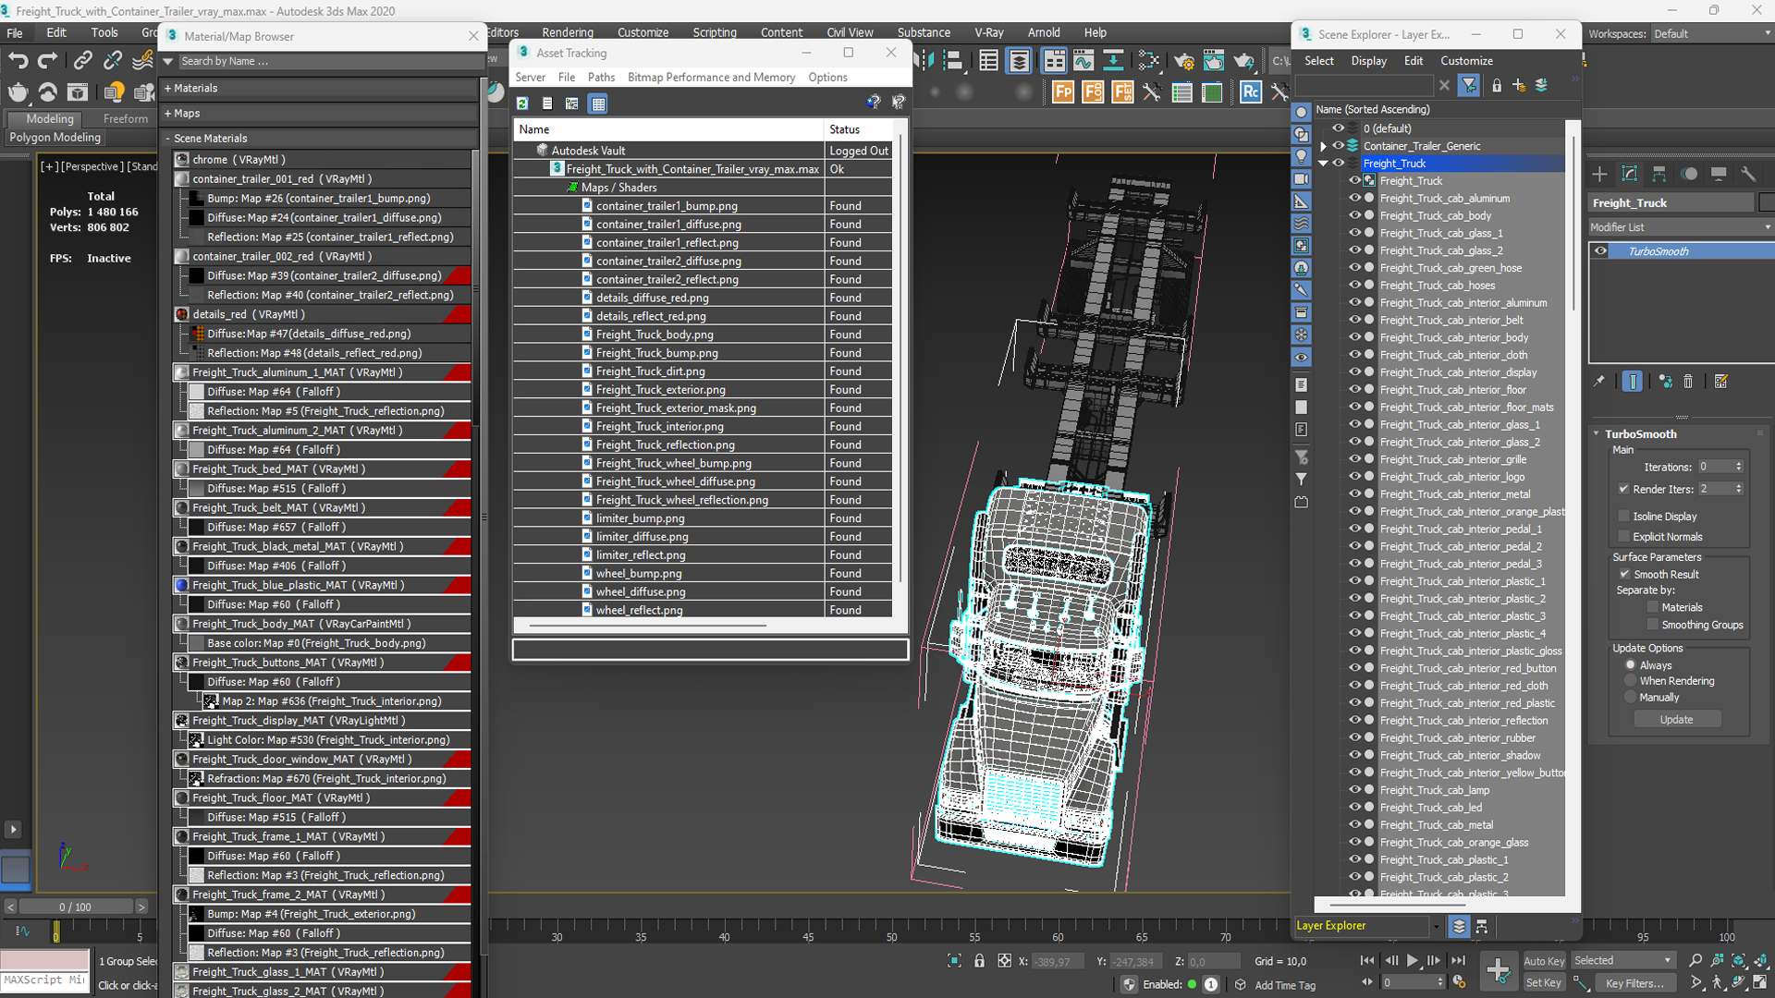1775x998 pixels.
Task: Open Schematic View toolbar icon
Action: point(1114,61)
